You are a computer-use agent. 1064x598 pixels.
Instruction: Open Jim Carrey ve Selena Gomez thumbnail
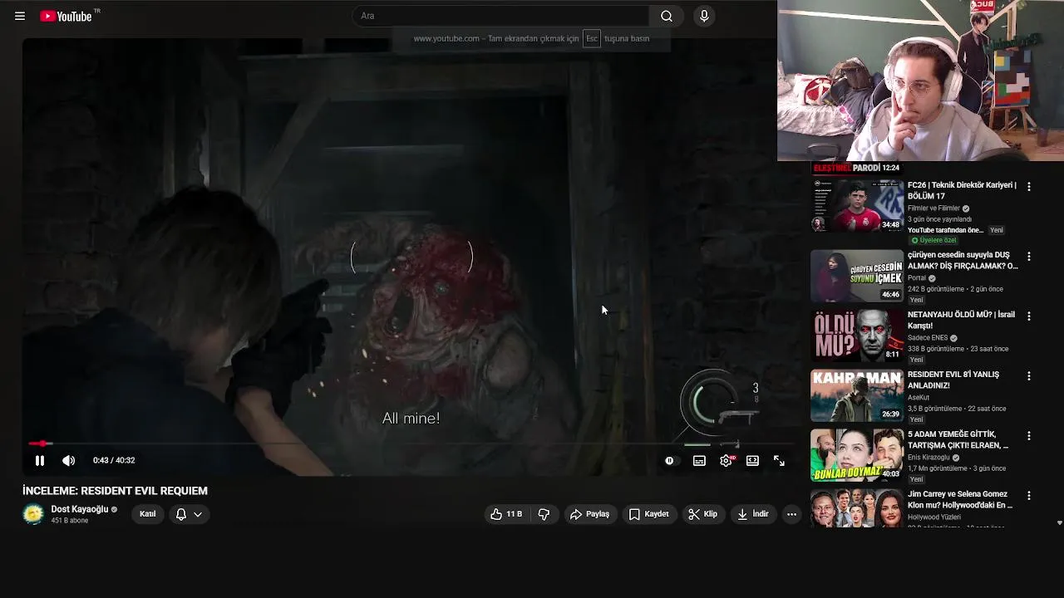click(x=857, y=507)
